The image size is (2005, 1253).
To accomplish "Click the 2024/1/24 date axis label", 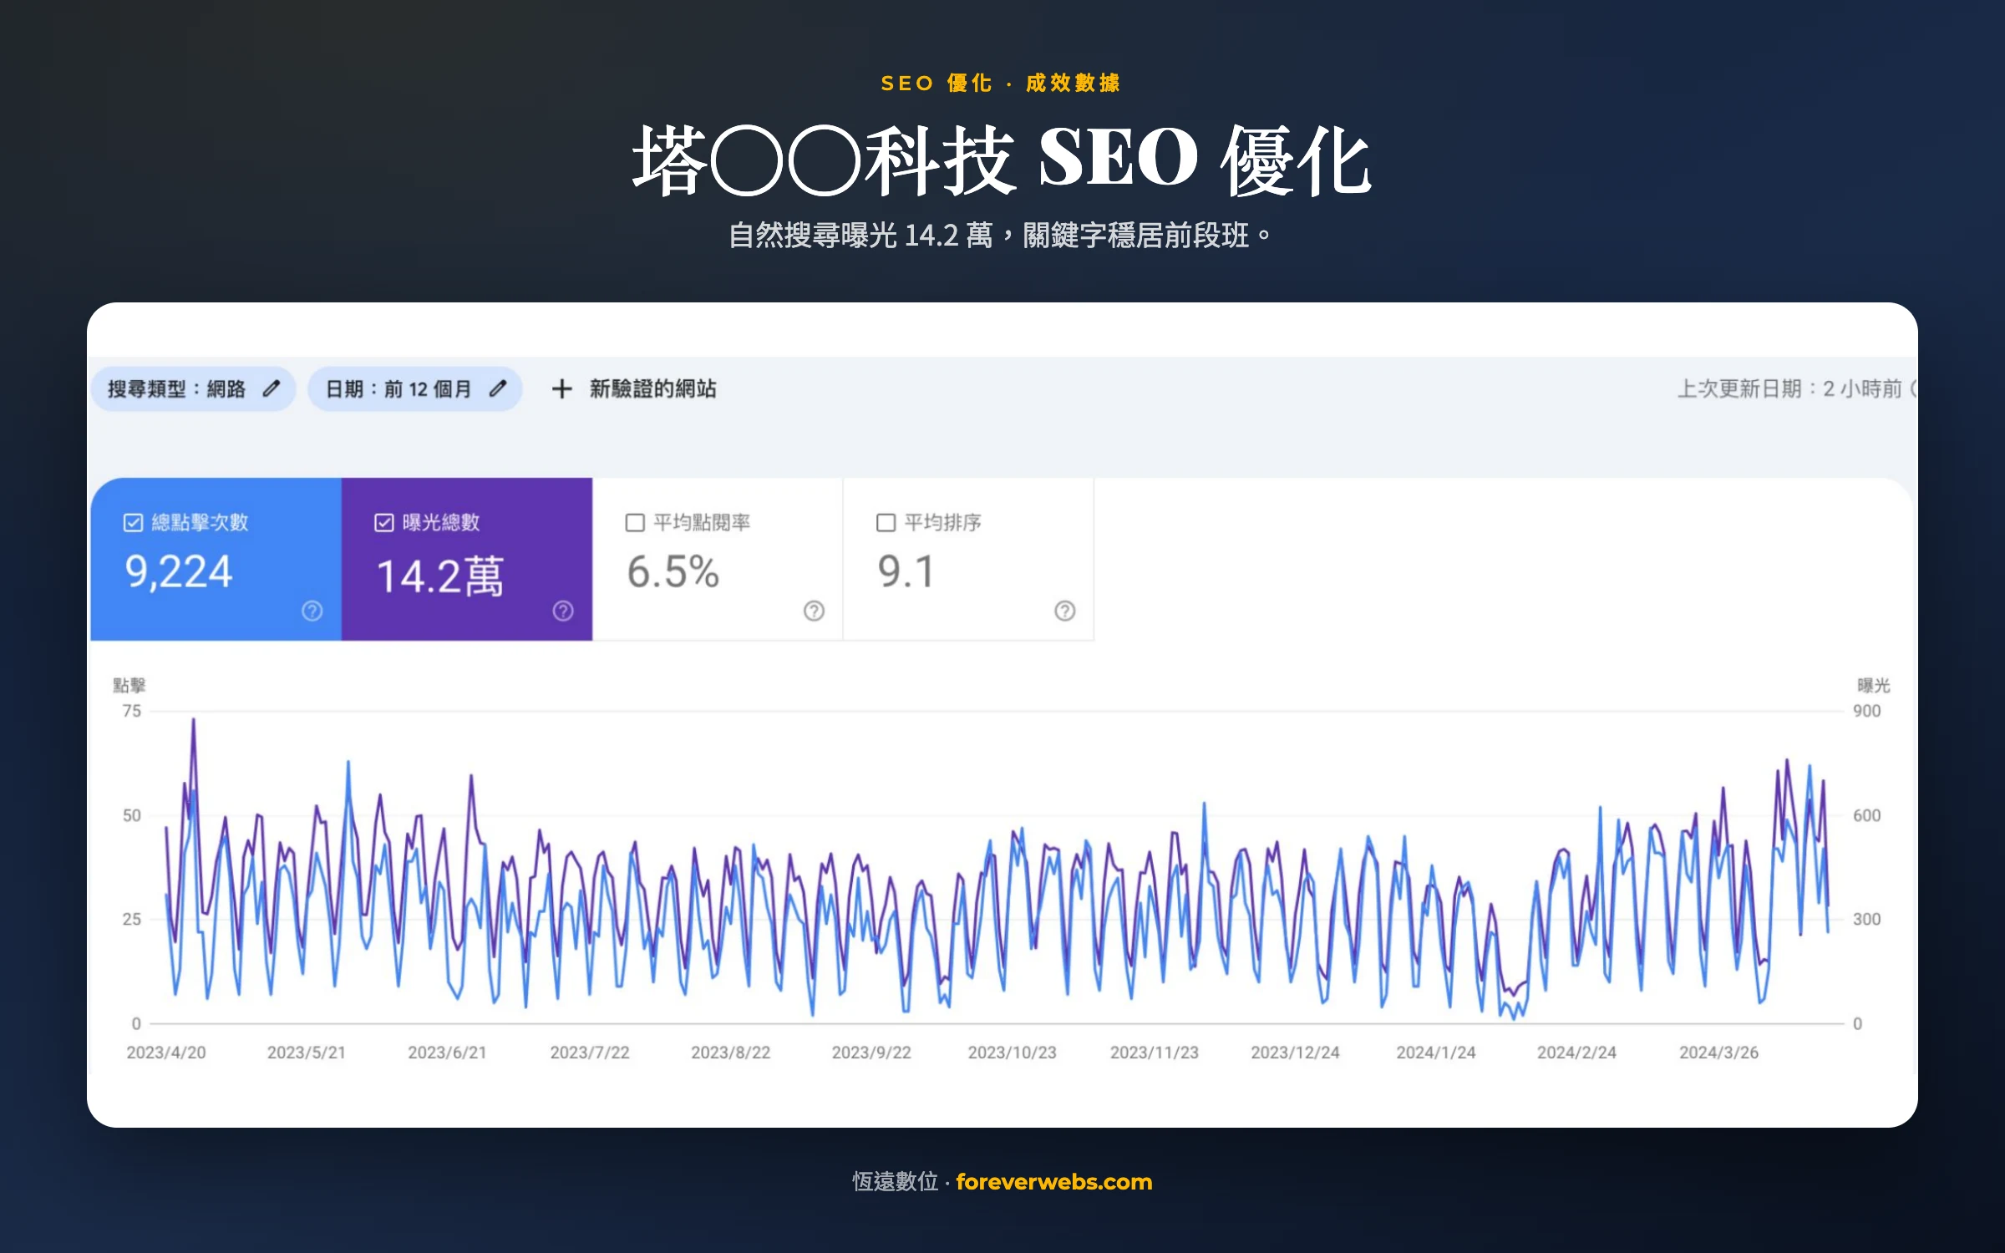I will 1436,1053.
